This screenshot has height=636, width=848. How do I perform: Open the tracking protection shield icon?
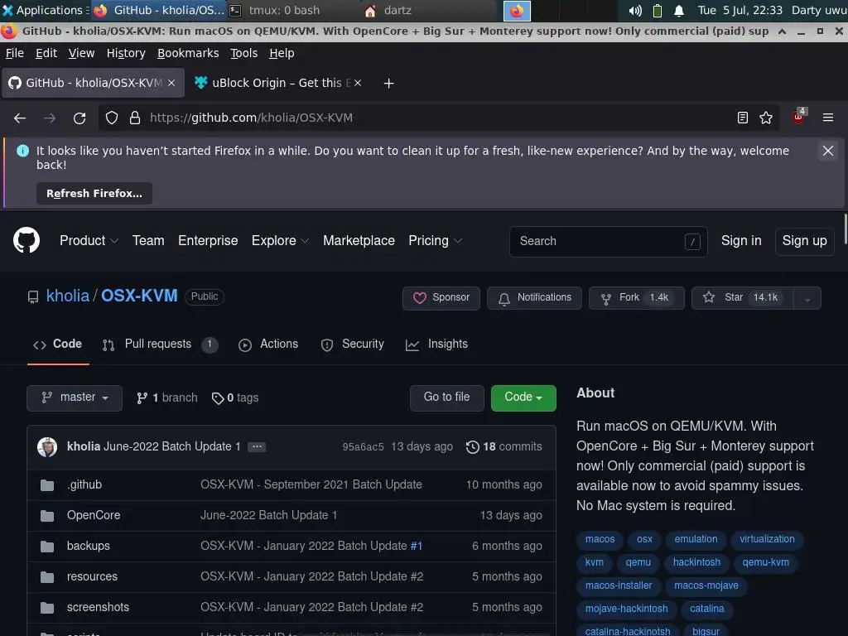coord(112,118)
